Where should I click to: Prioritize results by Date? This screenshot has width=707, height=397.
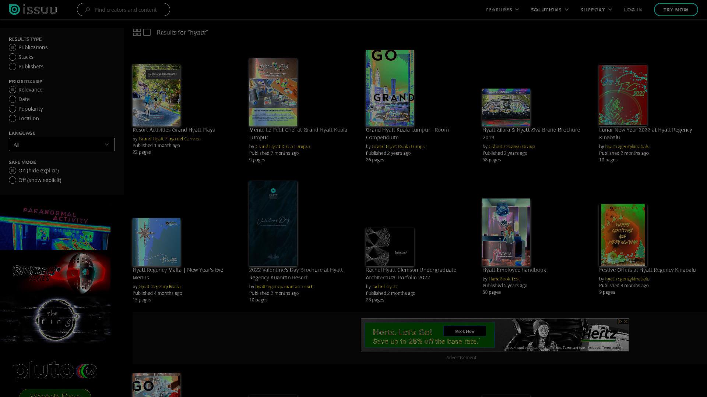pyautogui.click(x=13, y=99)
